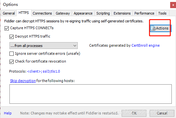Open the Tools tab
This screenshot has width=176, height=118.
162,13
